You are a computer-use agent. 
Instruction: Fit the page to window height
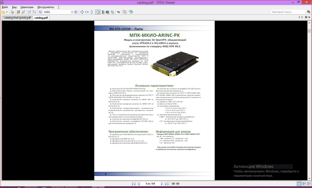[91, 12]
